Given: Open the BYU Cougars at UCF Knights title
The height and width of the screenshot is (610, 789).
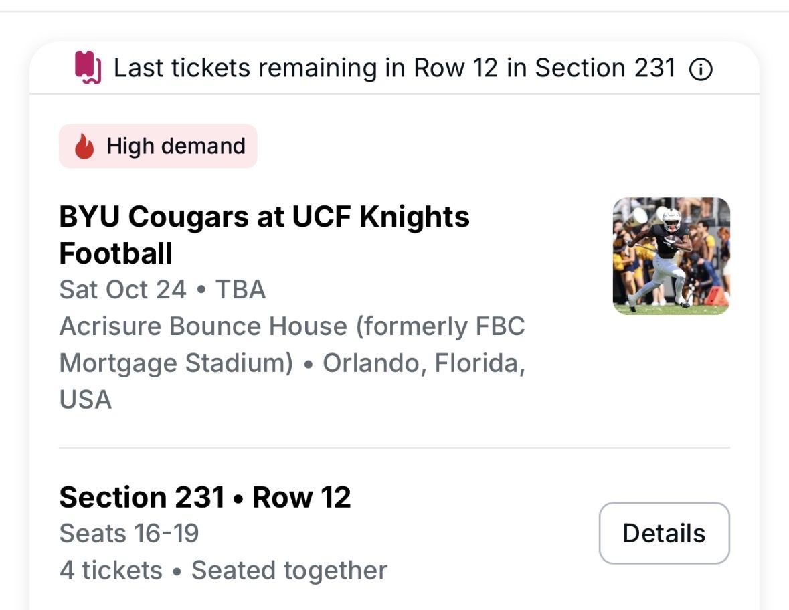Looking at the screenshot, I should tap(264, 217).
